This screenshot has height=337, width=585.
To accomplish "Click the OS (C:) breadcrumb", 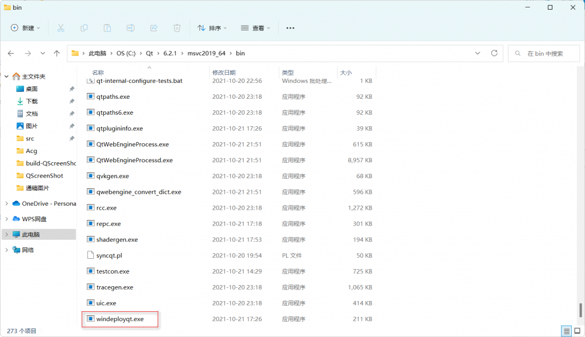I will tap(126, 53).
